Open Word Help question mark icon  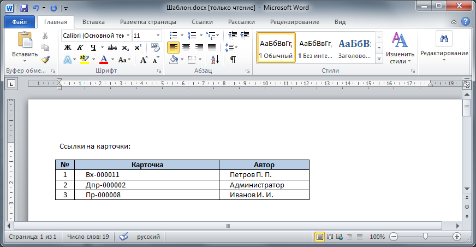(466, 22)
